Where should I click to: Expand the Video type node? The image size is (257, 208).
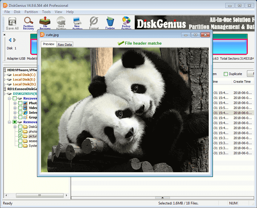coord(15,108)
